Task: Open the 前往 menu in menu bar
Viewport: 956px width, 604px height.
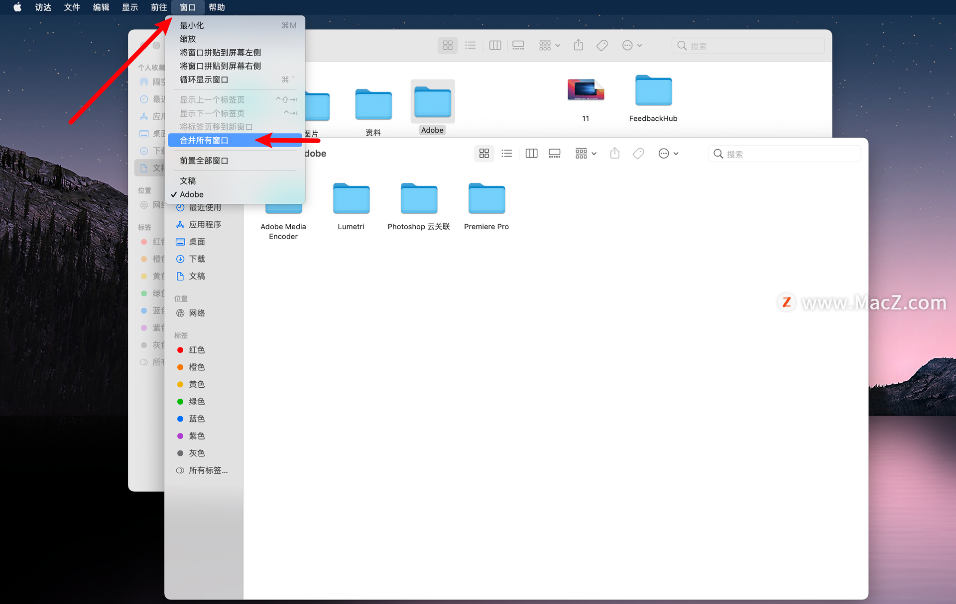Action: tap(159, 7)
